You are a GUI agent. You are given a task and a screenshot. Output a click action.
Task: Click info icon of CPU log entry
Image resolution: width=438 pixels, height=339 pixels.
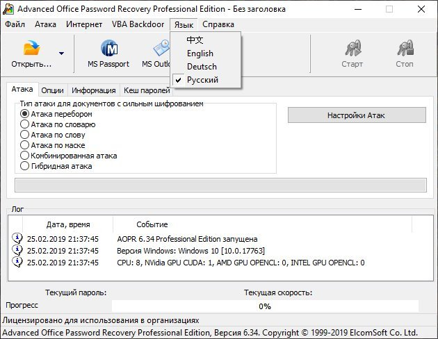click(17, 263)
